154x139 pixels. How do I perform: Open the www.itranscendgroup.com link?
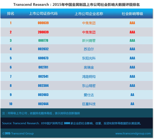coord(133,134)
